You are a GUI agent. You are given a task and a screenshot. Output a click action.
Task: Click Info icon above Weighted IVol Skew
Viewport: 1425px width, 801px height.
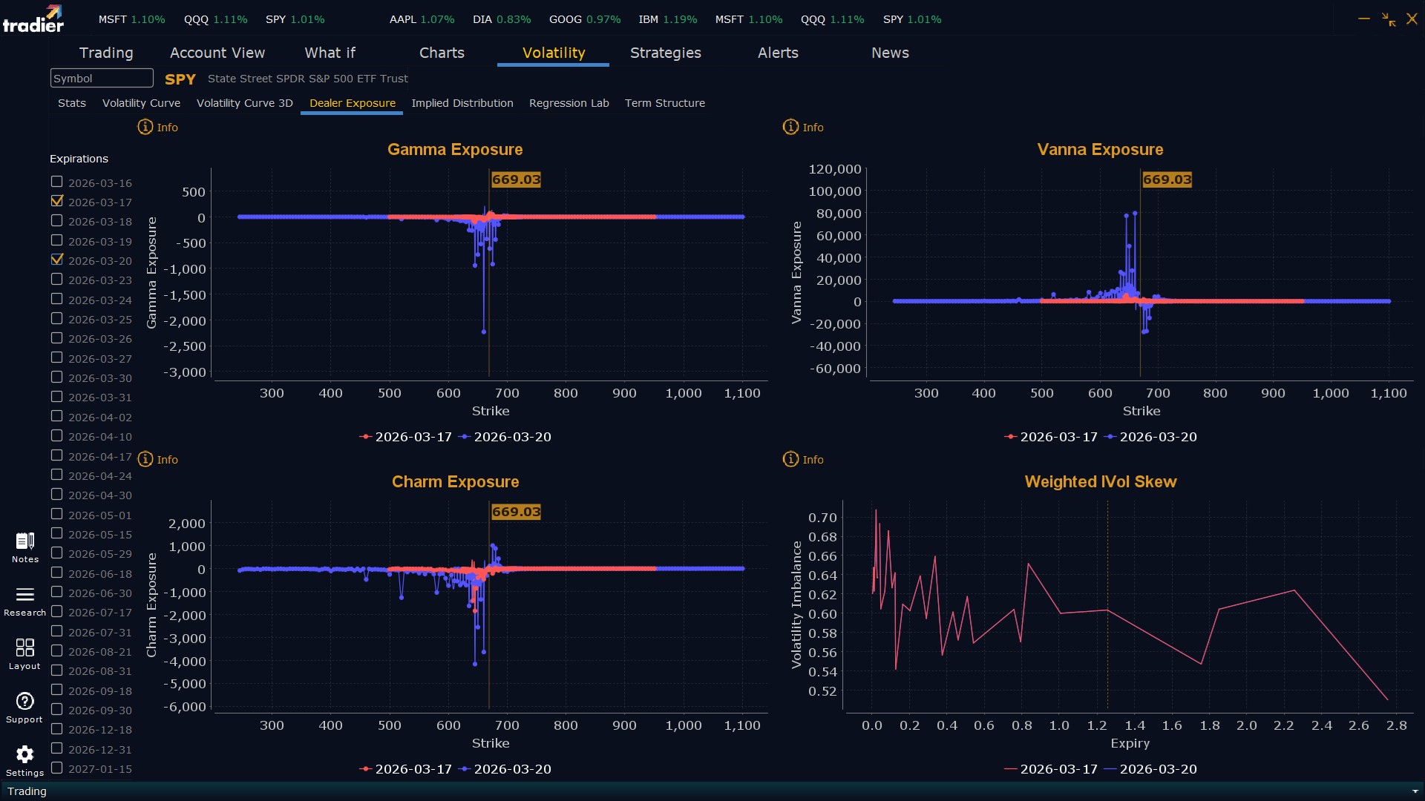pyautogui.click(x=790, y=460)
